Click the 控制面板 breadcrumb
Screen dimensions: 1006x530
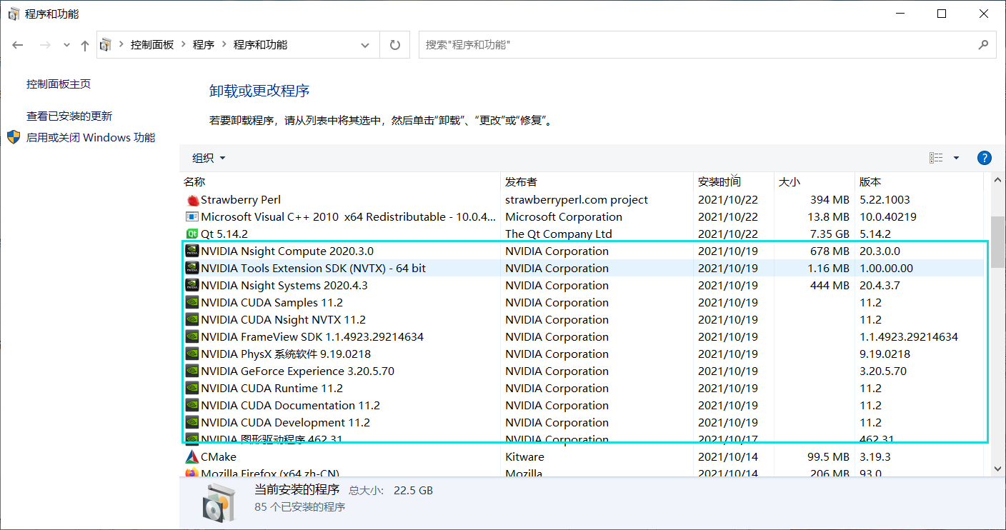tap(152, 45)
